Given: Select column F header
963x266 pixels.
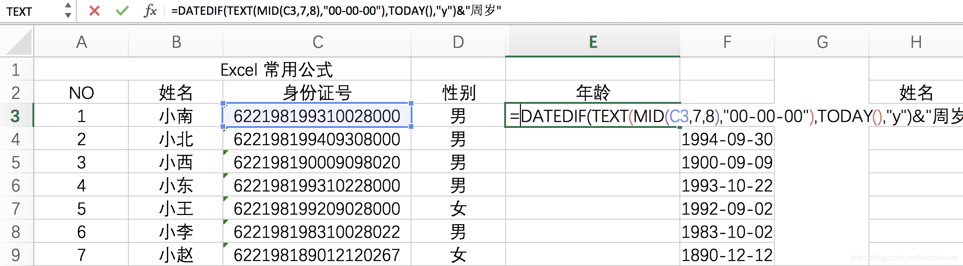Looking at the screenshot, I should 727,42.
